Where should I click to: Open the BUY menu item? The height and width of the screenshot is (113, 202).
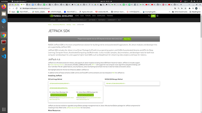[119, 20]
